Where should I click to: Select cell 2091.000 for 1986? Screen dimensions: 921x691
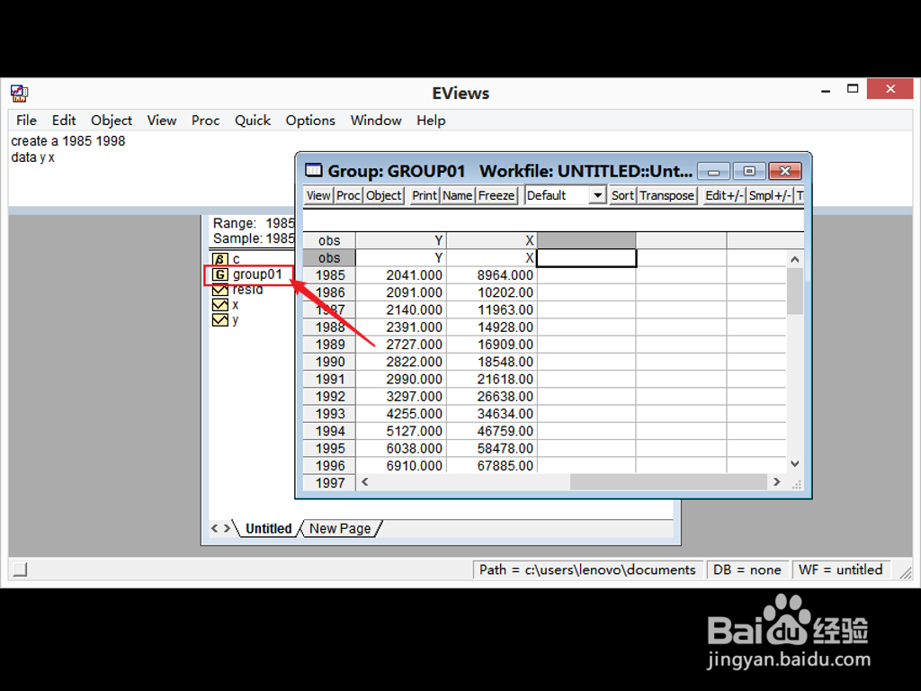[x=401, y=292]
